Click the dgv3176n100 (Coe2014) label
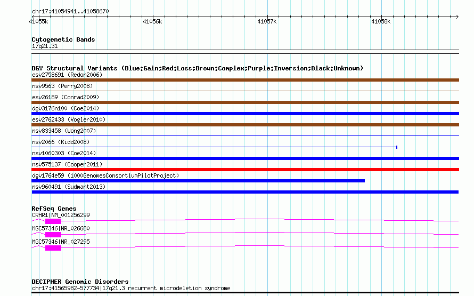The height and width of the screenshot is (296, 474). click(x=66, y=108)
